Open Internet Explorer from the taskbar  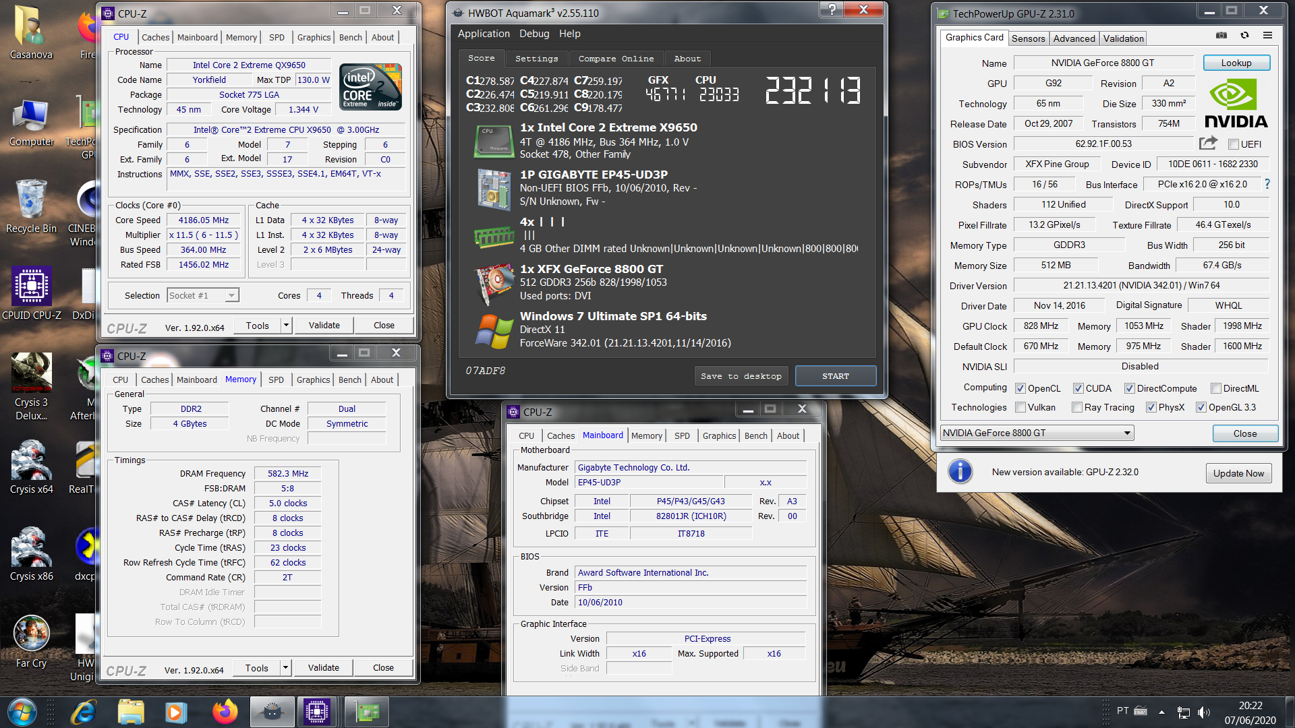pyautogui.click(x=84, y=712)
